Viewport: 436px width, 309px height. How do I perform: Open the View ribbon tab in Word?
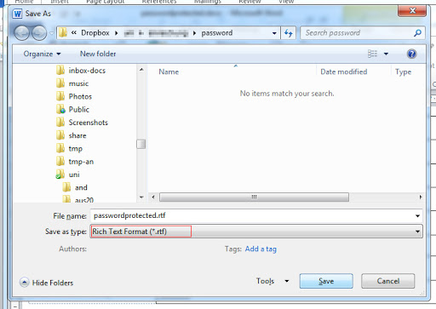click(286, 2)
